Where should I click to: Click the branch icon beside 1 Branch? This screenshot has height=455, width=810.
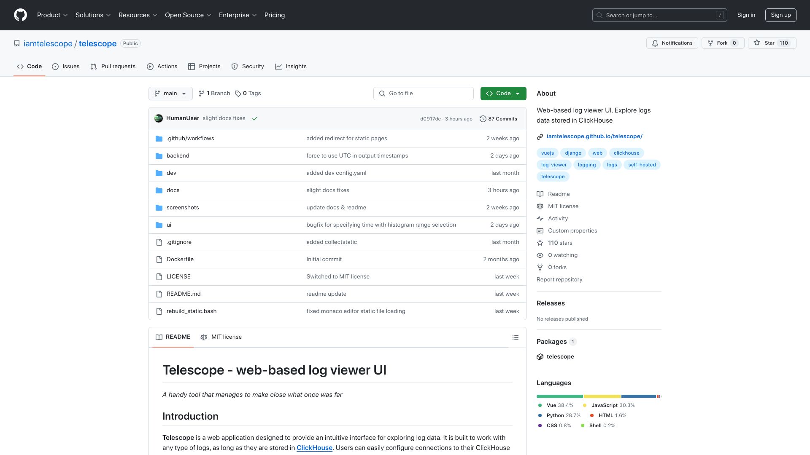pyautogui.click(x=202, y=94)
